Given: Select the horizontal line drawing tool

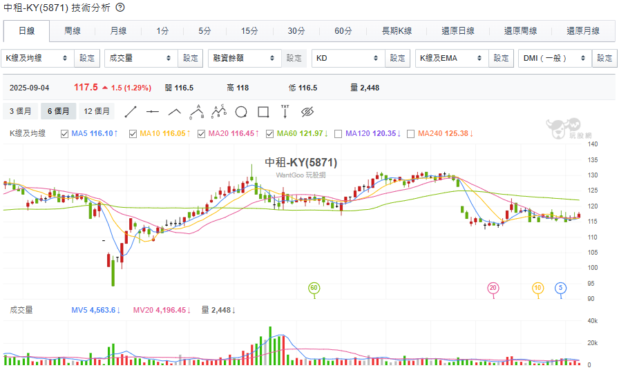Looking at the screenshot, I should [153, 111].
